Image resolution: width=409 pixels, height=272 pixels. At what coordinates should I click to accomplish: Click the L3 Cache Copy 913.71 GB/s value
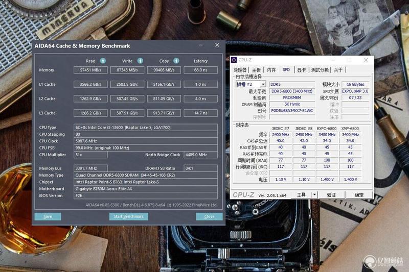click(164, 113)
